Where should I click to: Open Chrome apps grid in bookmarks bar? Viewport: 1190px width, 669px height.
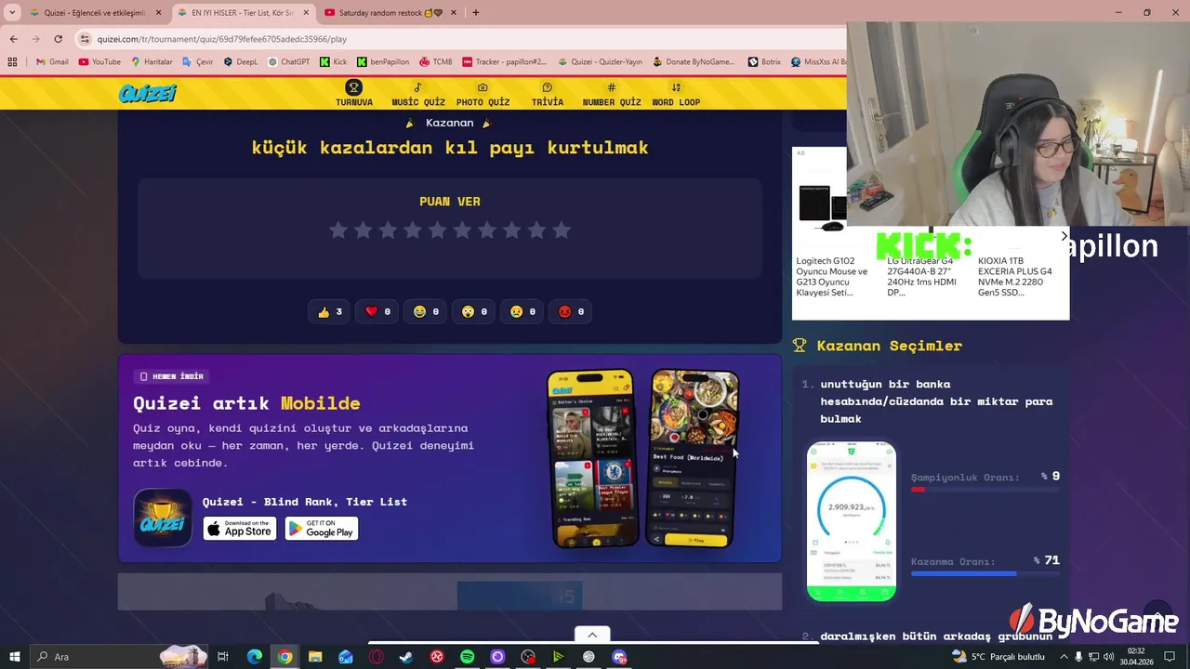[12, 62]
